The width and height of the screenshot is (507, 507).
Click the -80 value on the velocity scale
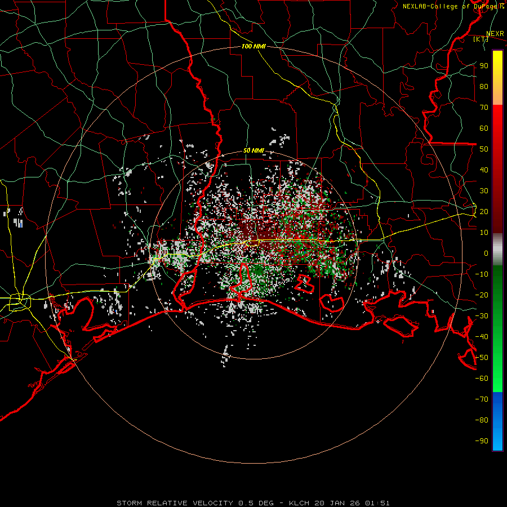pos(482,420)
